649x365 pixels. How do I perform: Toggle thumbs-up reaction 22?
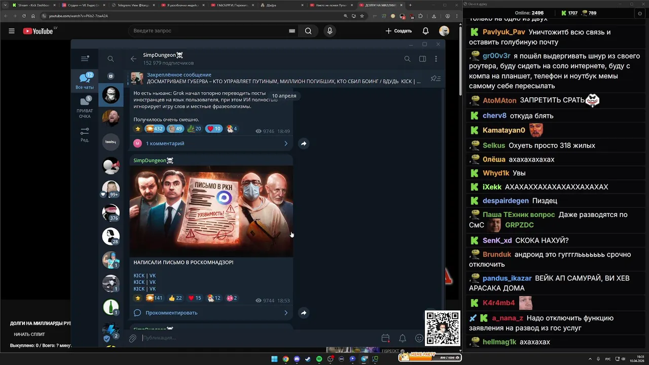point(175,298)
